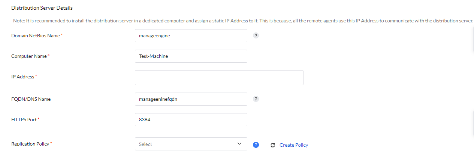Click the Computer Name field containing Test-Machine

coord(191,56)
